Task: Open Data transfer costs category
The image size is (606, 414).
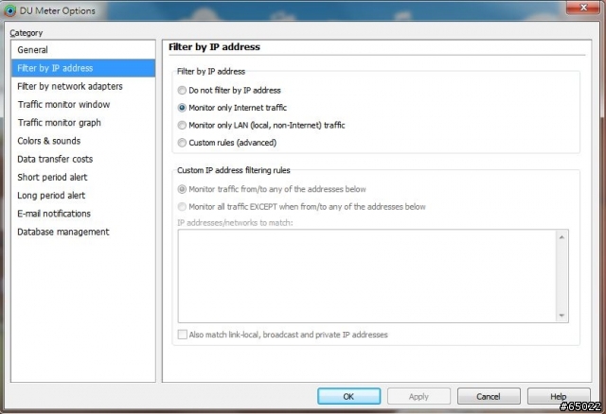Action: 83,159
